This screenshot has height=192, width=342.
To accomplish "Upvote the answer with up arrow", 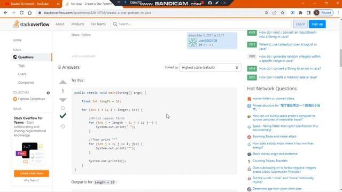I will tap(63, 82).
